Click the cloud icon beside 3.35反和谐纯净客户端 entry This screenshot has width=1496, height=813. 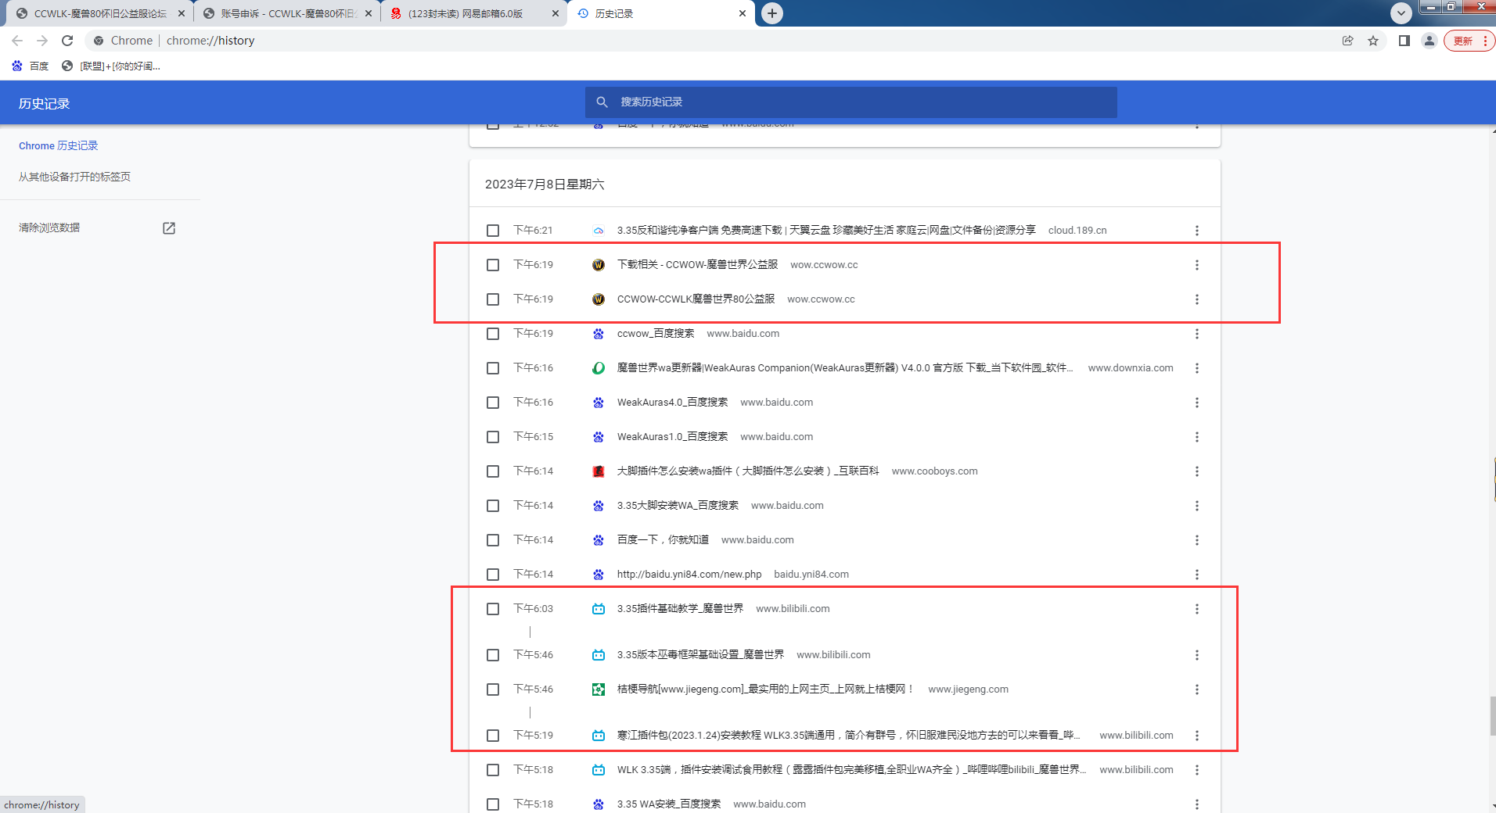coord(598,230)
